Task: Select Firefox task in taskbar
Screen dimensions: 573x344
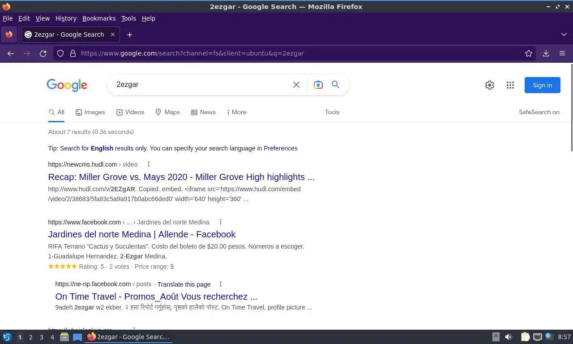Action: click(129, 337)
